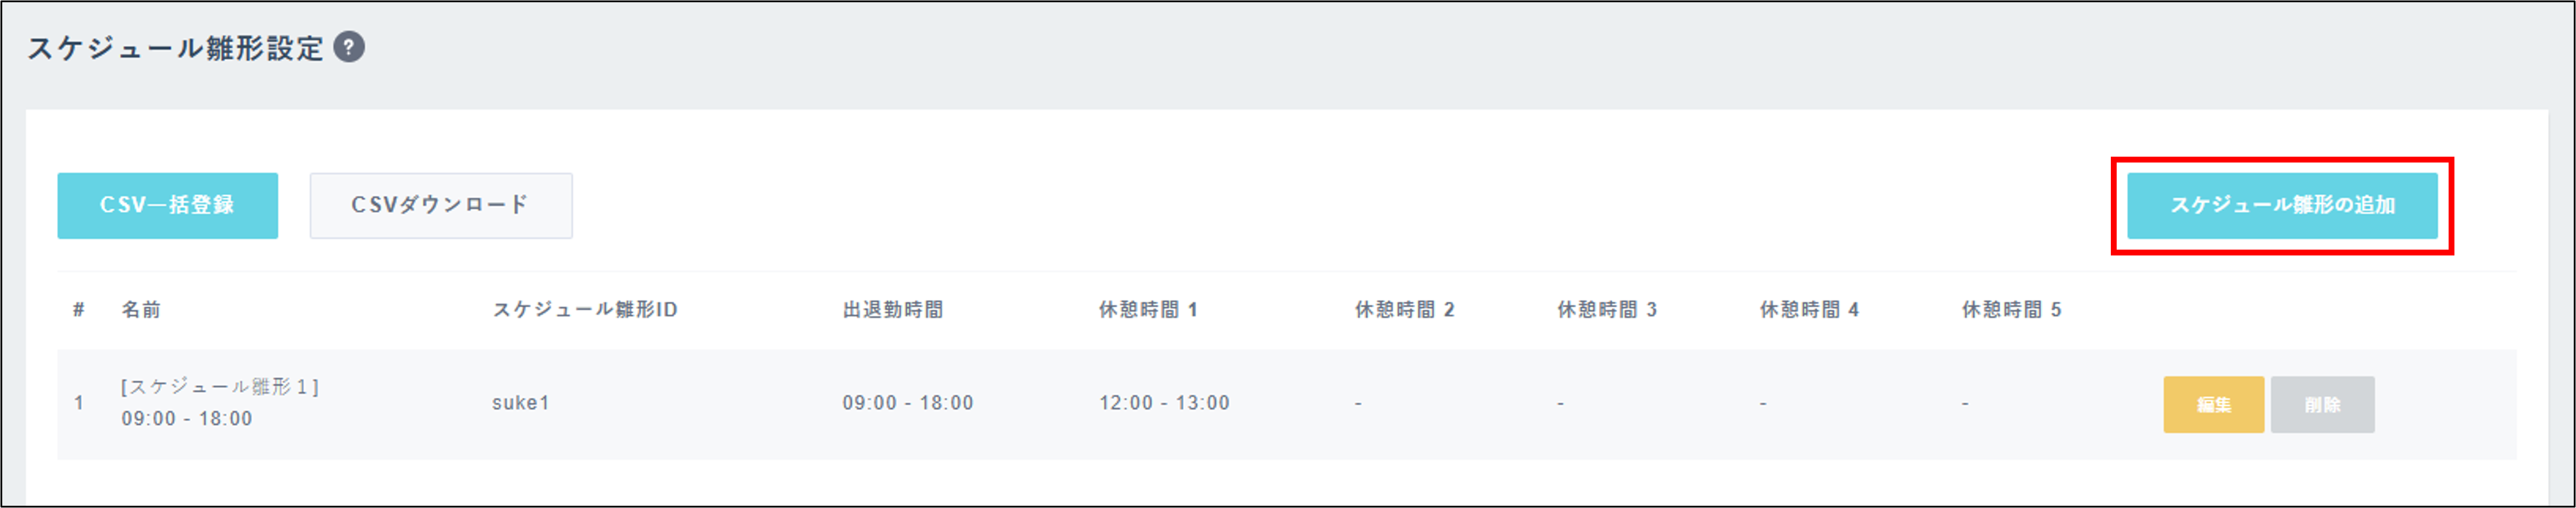The height and width of the screenshot is (508, 2576).
Task: Click the 休憩時間 1 column header
Action: tap(1147, 310)
